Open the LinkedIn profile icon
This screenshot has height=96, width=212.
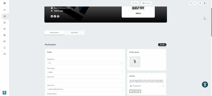point(52,16)
